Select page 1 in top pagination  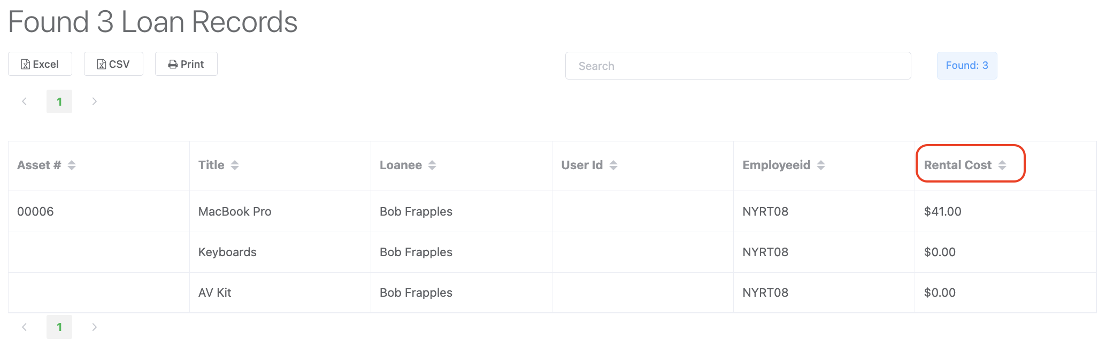59,101
